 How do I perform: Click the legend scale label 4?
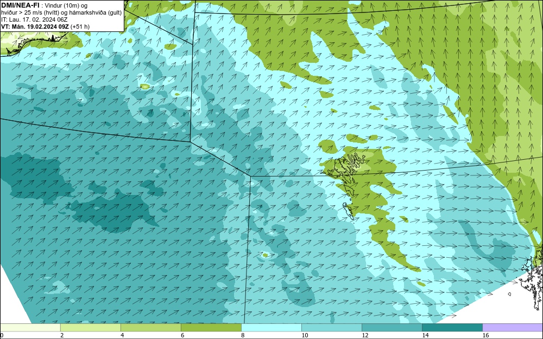pos(122,335)
